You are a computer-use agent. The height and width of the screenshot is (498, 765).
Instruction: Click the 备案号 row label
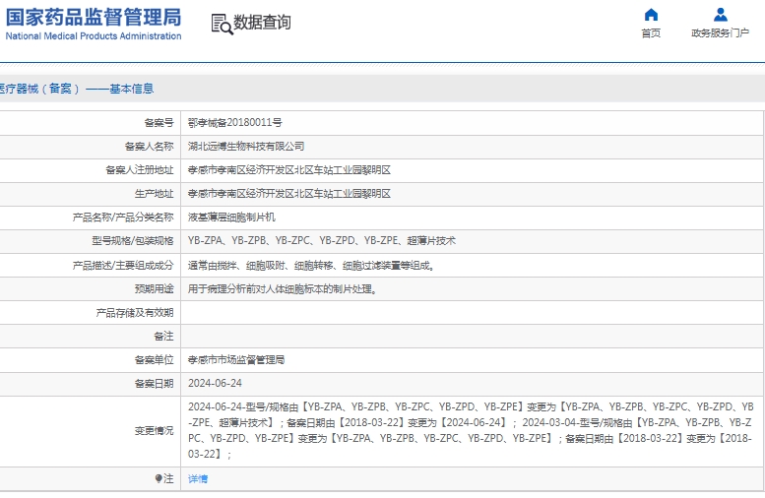[x=159, y=122]
